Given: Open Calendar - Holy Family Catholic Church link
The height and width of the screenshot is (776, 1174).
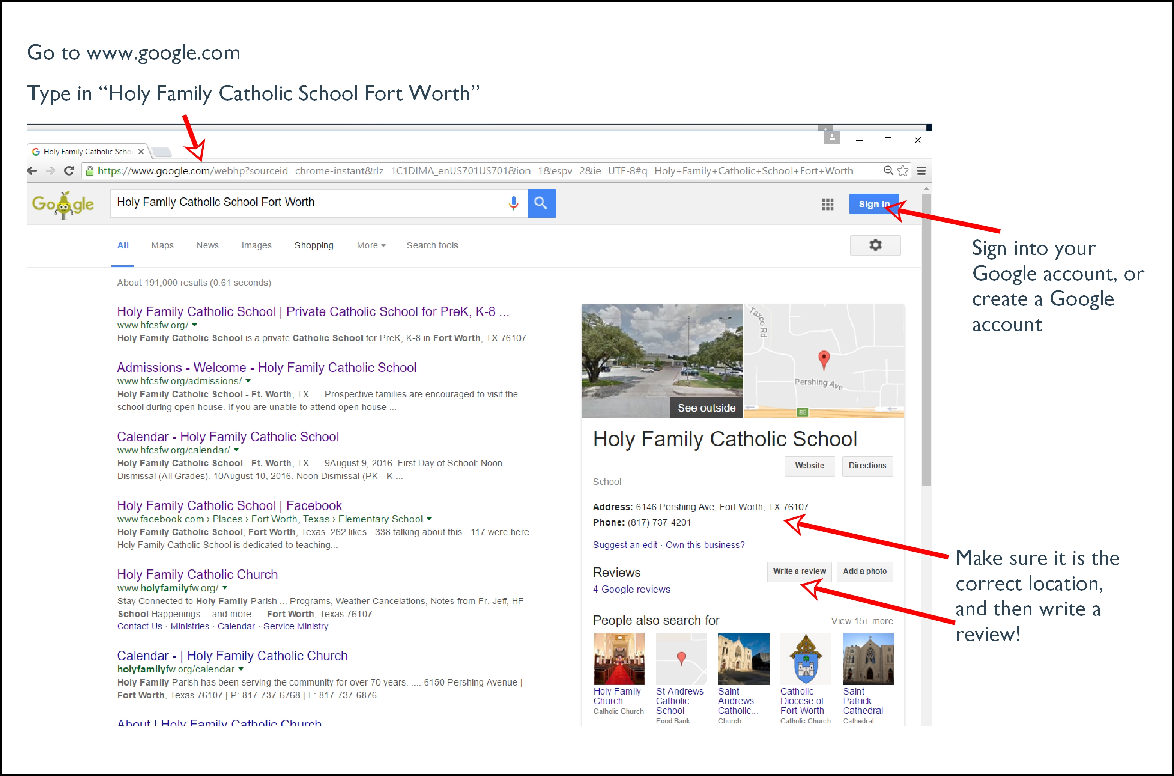Looking at the screenshot, I should click(x=232, y=656).
